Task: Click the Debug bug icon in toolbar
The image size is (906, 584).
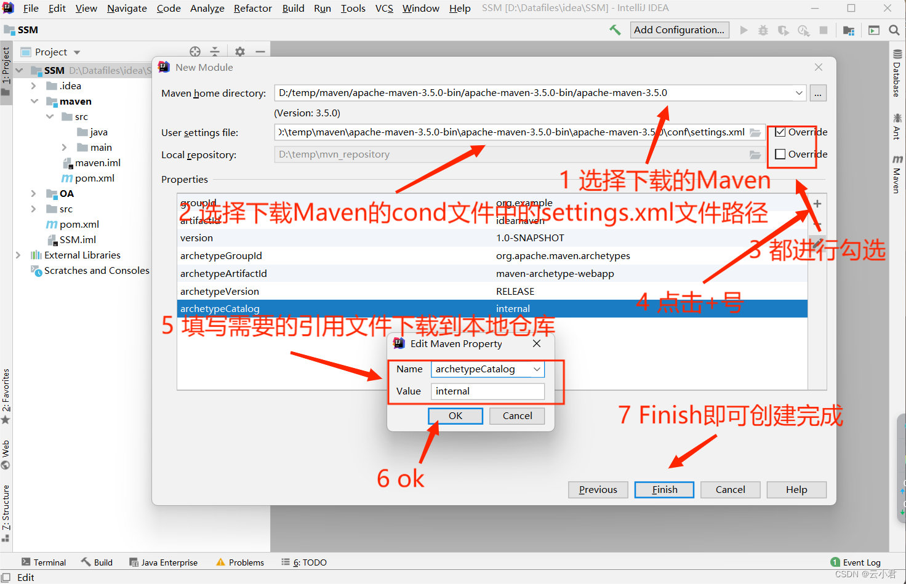Action: tap(763, 30)
